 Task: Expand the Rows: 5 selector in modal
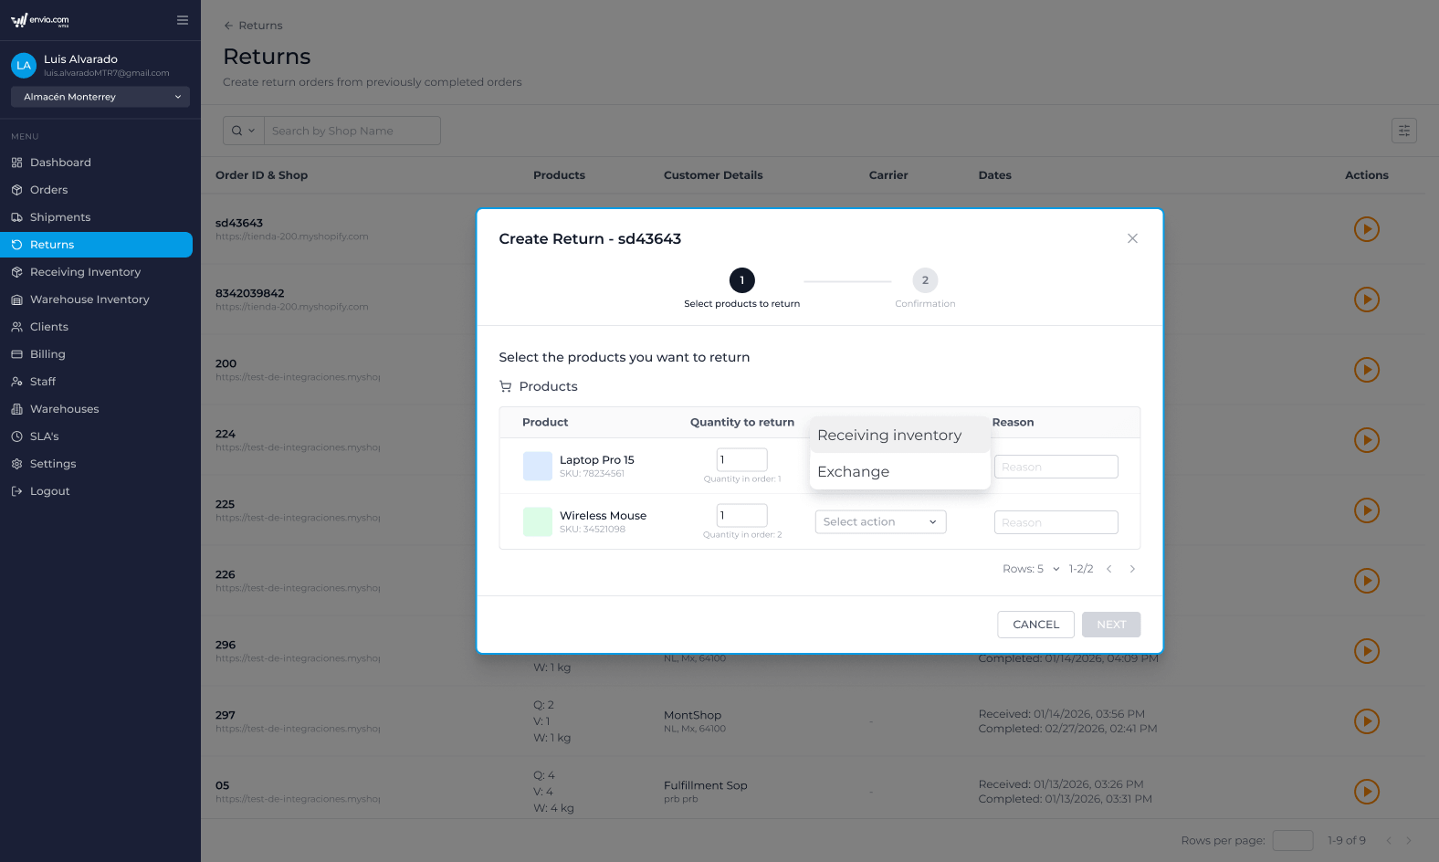pyautogui.click(x=1031, y=569)
